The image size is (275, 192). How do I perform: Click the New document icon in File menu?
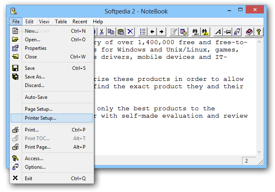coord(15,31)
